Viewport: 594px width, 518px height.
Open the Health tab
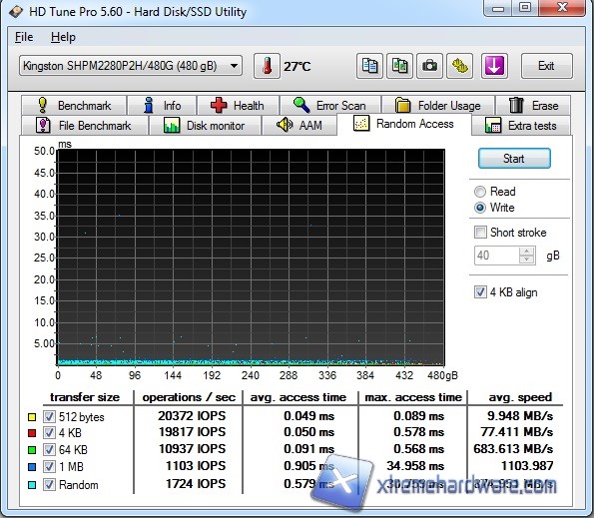tap(238, 105)
